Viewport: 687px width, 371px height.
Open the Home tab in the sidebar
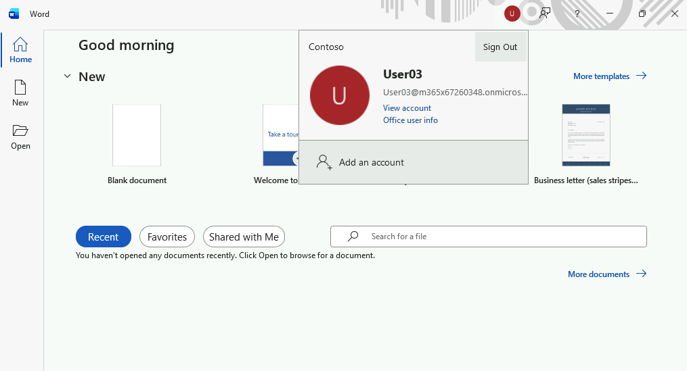click(x=20, y=50)
